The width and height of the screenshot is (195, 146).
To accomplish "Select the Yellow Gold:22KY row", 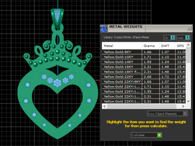I will [x=144, y=77].
